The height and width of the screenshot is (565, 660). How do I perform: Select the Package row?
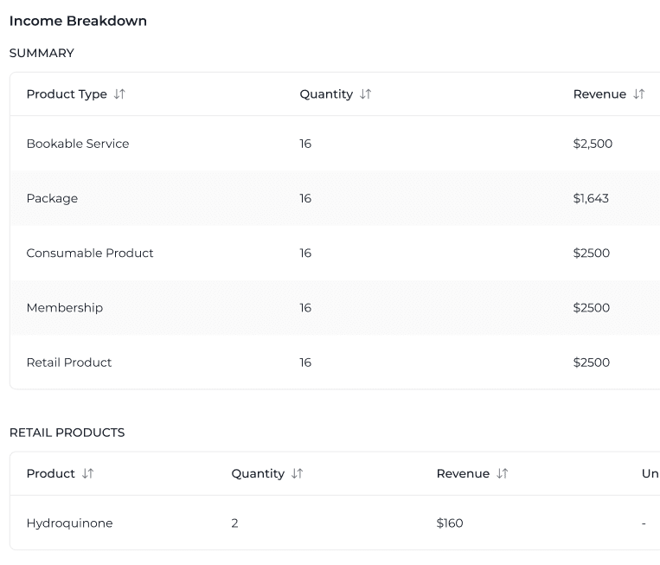point(52,198)
